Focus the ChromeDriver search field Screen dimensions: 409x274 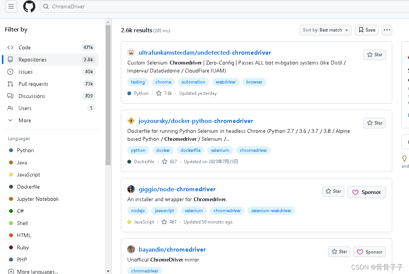224,6
